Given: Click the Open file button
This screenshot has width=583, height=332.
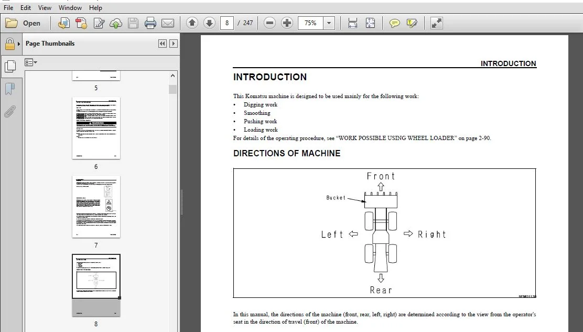Looking at the screenshot, I should pyautogui.click(x=23, y=23).
